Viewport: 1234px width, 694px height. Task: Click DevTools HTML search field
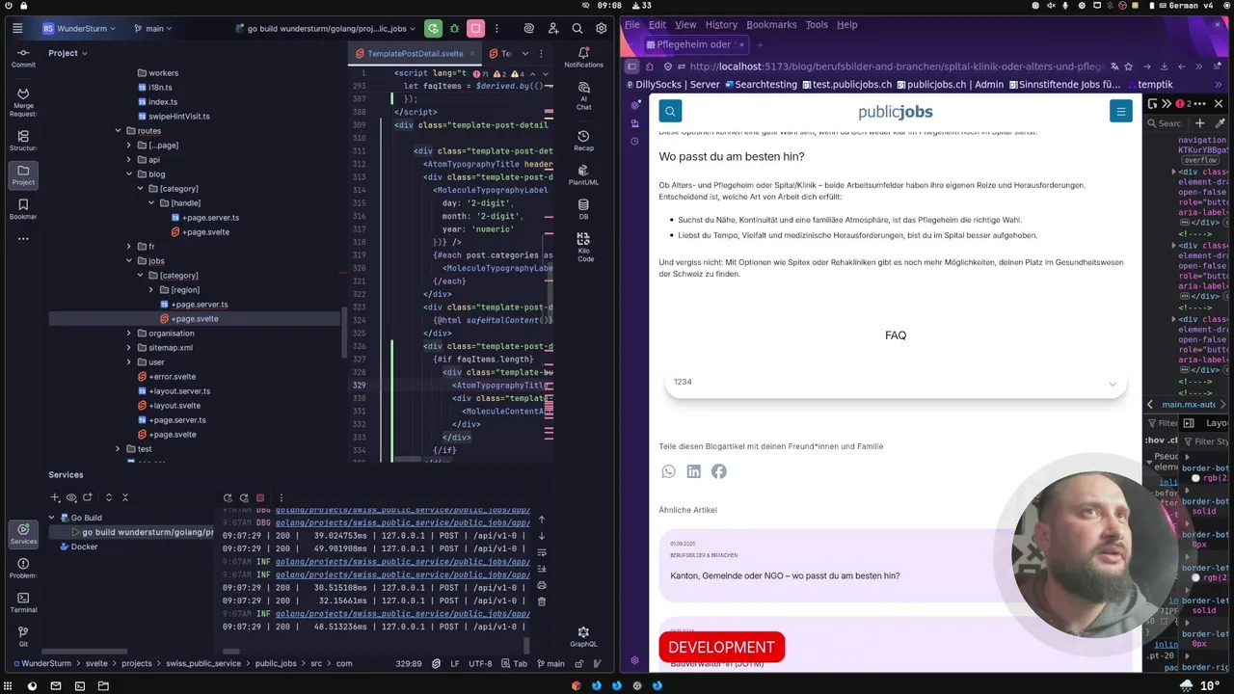[1168, 123]
